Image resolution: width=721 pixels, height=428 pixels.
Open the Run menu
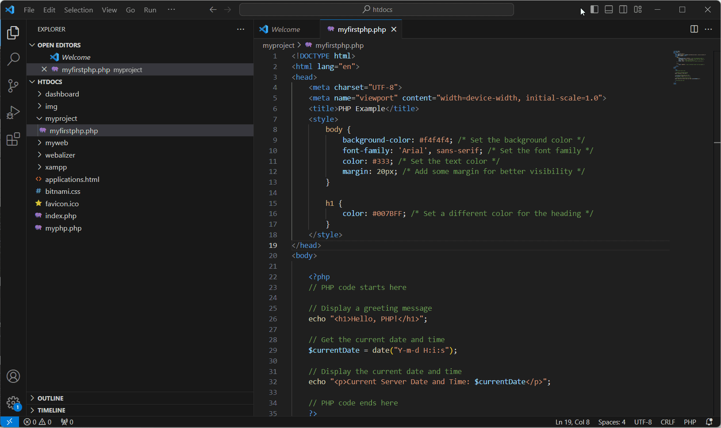pyautogui.click(x=150, y=9)
